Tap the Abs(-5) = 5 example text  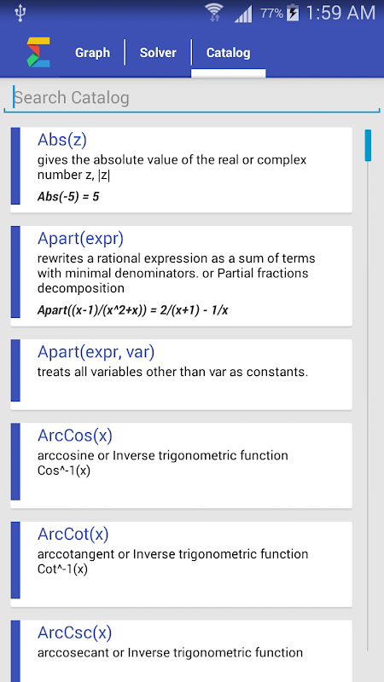[x=68, y=197]
